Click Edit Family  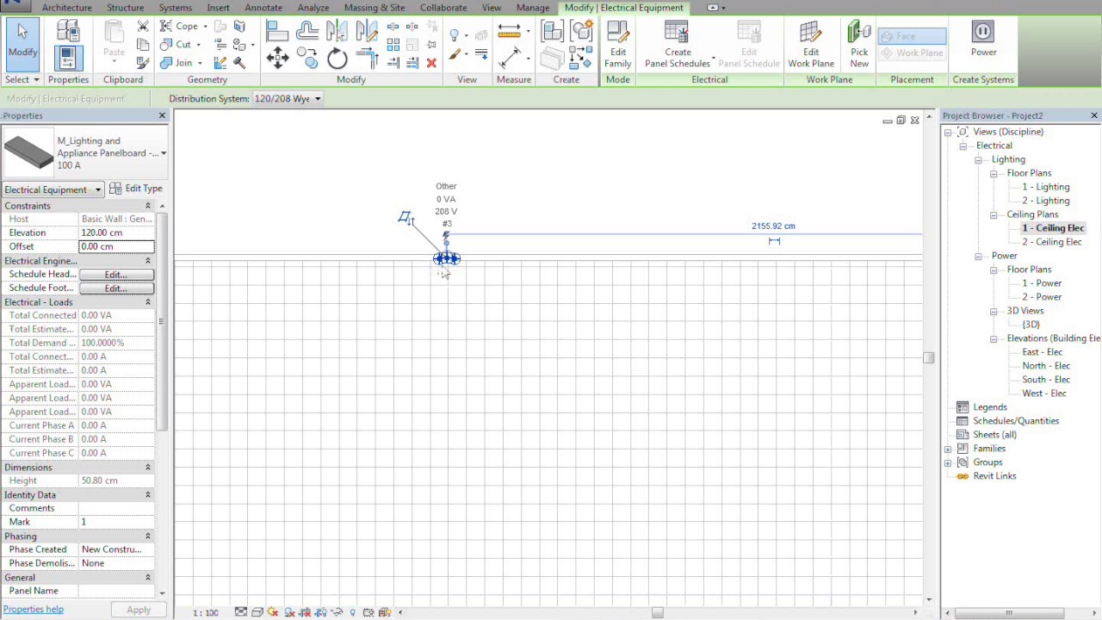coord(617,45)
